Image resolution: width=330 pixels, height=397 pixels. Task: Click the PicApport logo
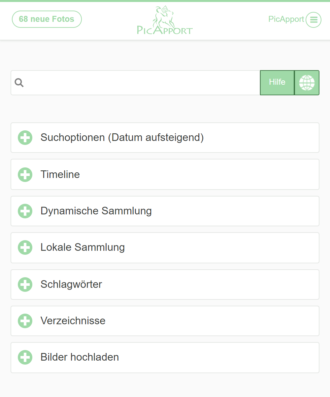[165, 21]
